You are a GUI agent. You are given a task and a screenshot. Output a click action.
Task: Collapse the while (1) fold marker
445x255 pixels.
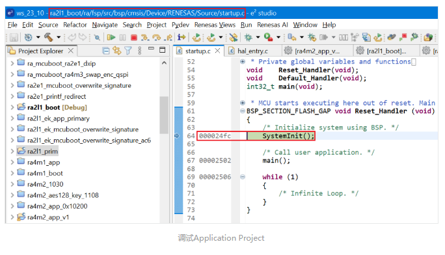point(243,177)
